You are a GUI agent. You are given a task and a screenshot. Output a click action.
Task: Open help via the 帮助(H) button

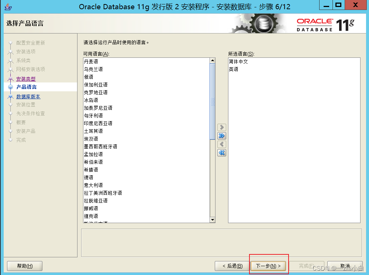24,265
